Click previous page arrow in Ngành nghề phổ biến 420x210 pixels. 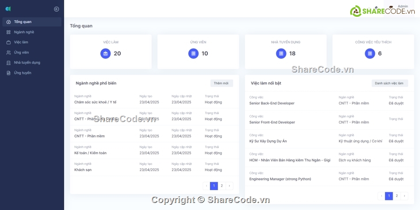point(206,186)
